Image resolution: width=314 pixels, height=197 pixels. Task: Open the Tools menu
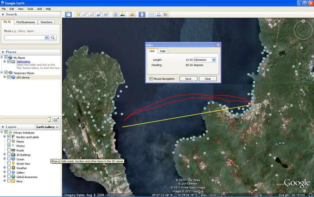point(30,9)
